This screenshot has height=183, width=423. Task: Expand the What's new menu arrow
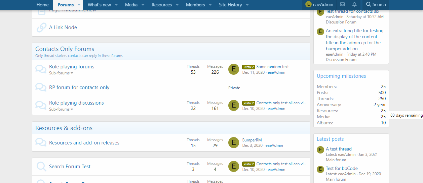(116, 5)
